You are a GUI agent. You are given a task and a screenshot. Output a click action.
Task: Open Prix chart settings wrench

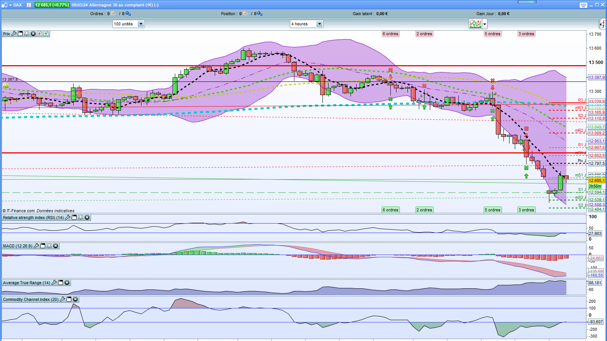[x=14, y=34]
